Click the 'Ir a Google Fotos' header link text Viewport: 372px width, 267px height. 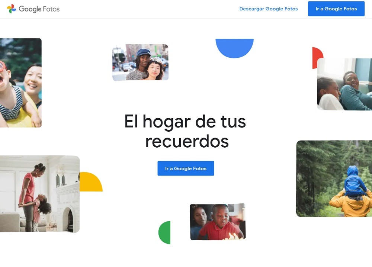[336, 9]
